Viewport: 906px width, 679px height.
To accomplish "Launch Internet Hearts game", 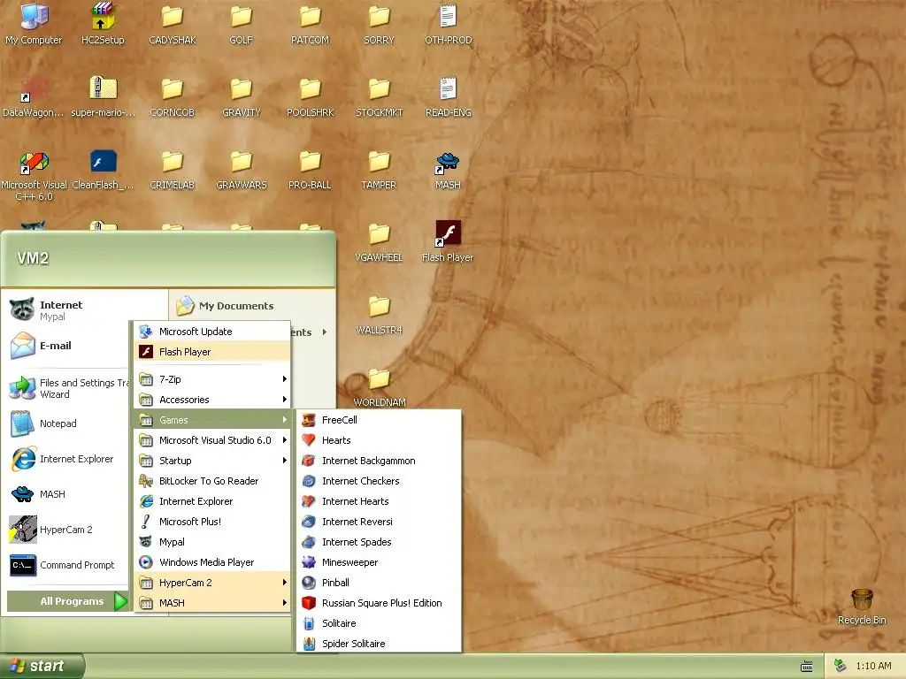I will point(379,501).
